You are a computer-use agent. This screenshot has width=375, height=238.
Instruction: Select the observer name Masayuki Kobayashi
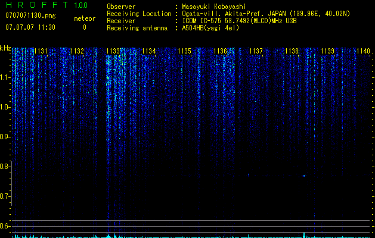click(x=213, y=7)
